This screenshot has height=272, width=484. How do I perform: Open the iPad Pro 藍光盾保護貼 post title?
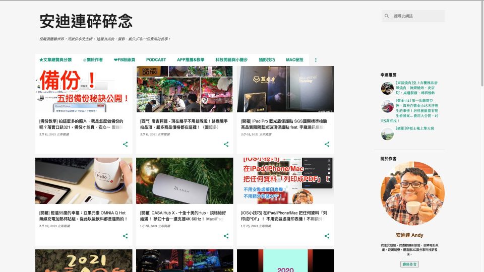pos(284,124)
